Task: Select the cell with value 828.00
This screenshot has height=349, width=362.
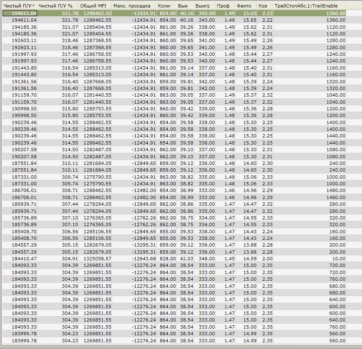Action: [166, 259]
